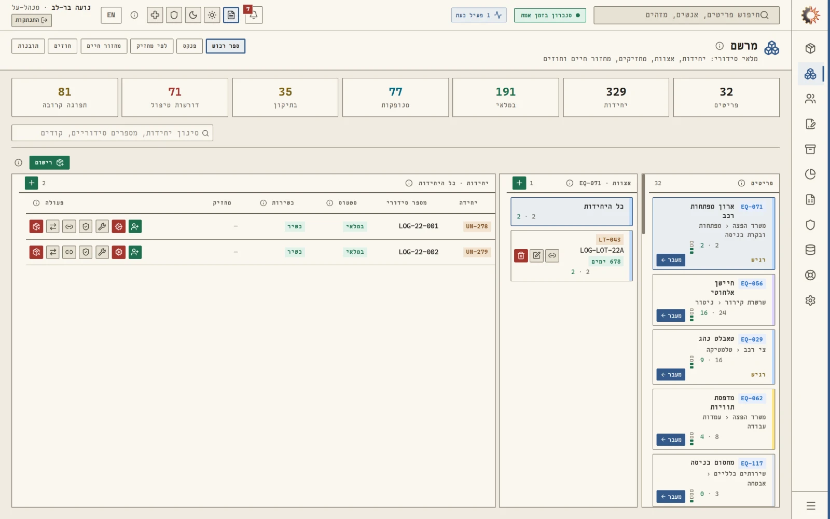Open the archive box icon in the sidebar

coord(810,149)
